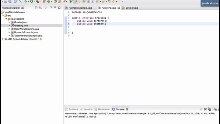Viewport: 220px width, 124px height.
Task: Click the Clear Console icon
Action: (x=215, y=109)
